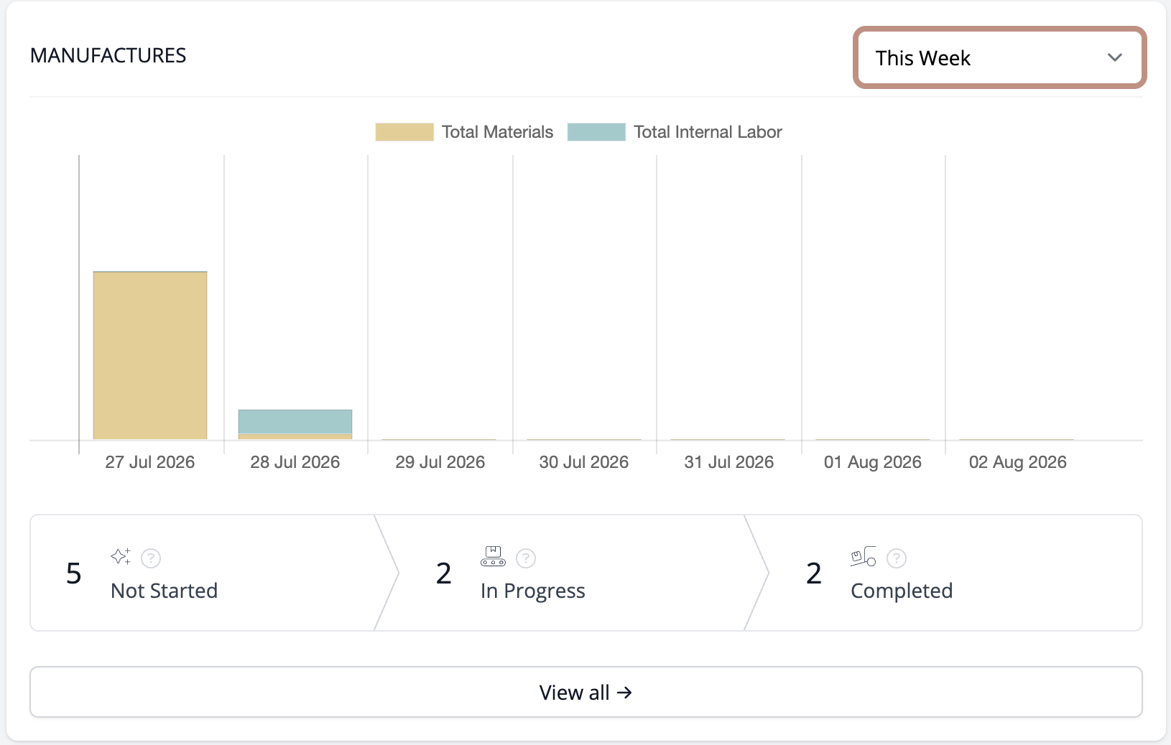Toggle the Total Internal Labor legend series
1171x745 pixels.
tap(675, 132)
